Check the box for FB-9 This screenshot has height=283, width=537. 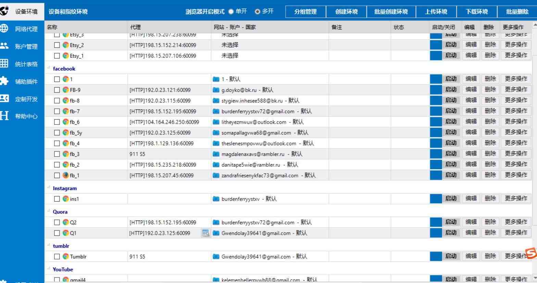point(57,90)
